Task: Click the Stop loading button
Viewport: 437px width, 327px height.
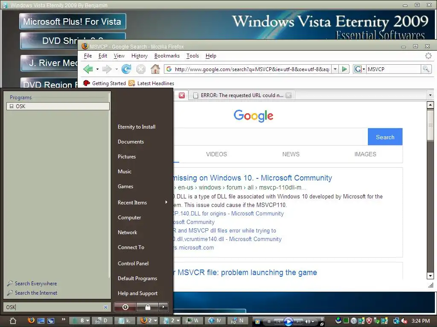Action: pos(141,69)
